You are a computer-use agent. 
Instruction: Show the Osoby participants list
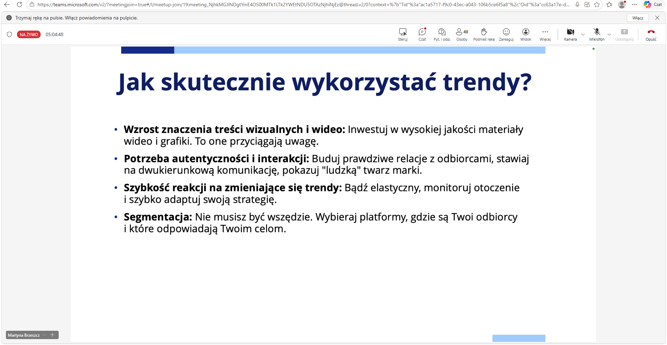pyautogui.click(x=462, y=34)
